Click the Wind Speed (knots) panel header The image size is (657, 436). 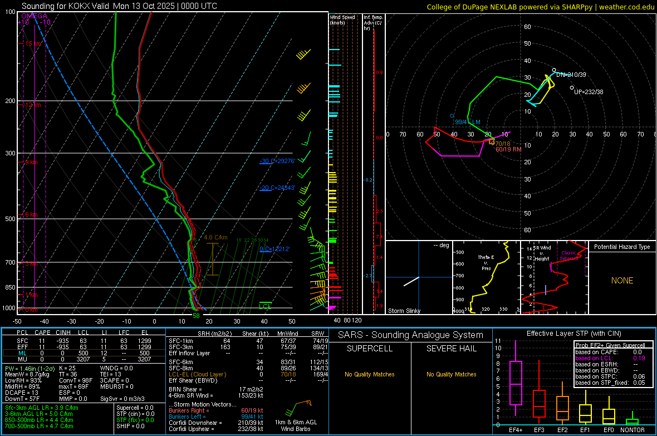coord(342,19)
